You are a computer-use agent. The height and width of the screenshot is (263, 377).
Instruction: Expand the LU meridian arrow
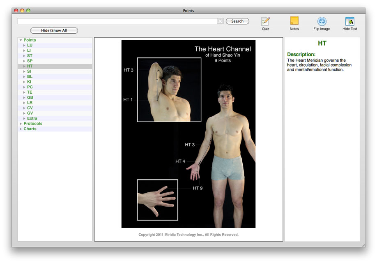coord(24,45)
